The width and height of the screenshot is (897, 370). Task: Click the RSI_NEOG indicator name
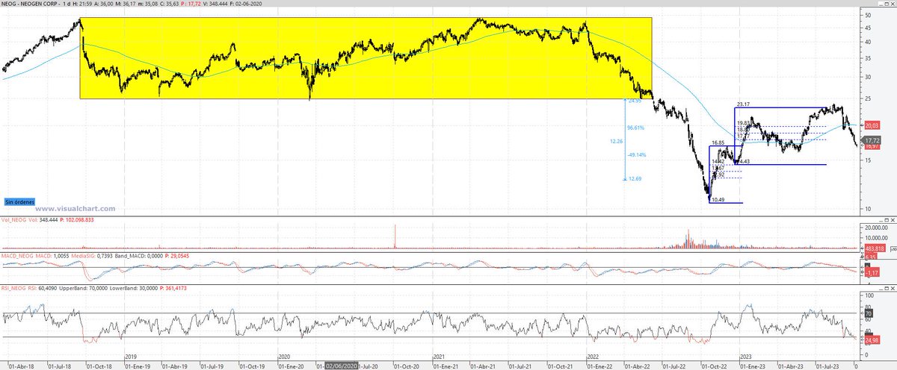[x=16, y=287]
